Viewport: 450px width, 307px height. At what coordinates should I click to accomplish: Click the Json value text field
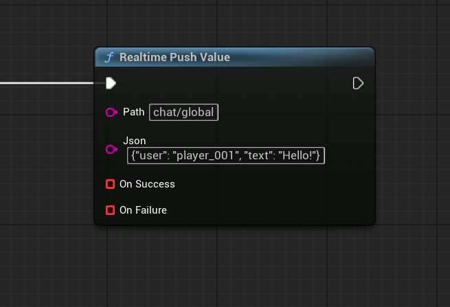click(x=226, y=156)
